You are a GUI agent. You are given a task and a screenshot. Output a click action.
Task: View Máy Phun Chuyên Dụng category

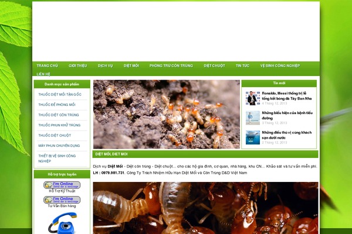[x=59, y=146]
